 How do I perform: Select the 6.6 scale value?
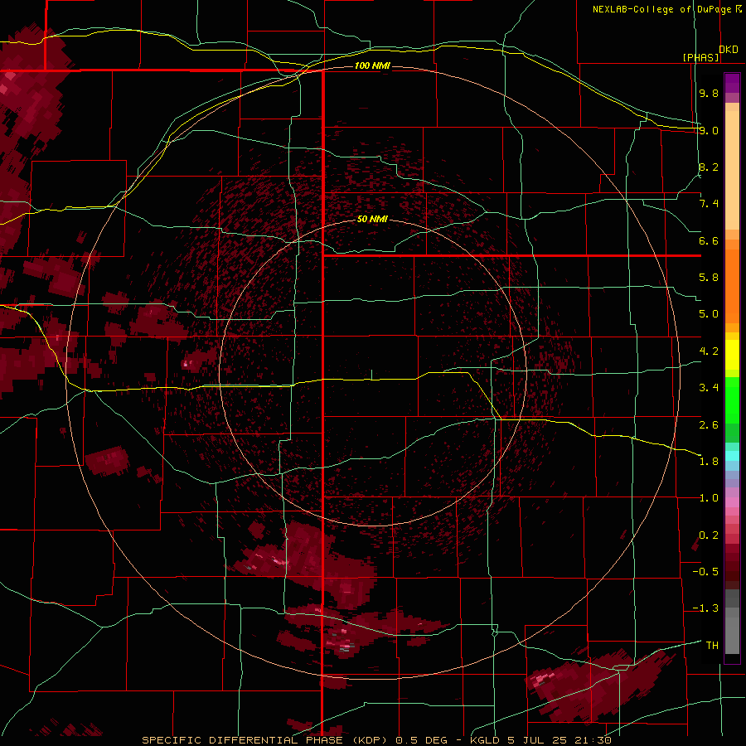click(709, 240)
